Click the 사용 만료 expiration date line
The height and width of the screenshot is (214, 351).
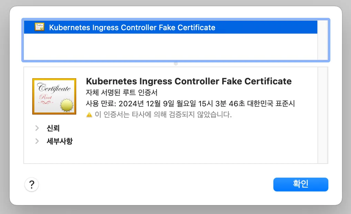coord(190,104)
